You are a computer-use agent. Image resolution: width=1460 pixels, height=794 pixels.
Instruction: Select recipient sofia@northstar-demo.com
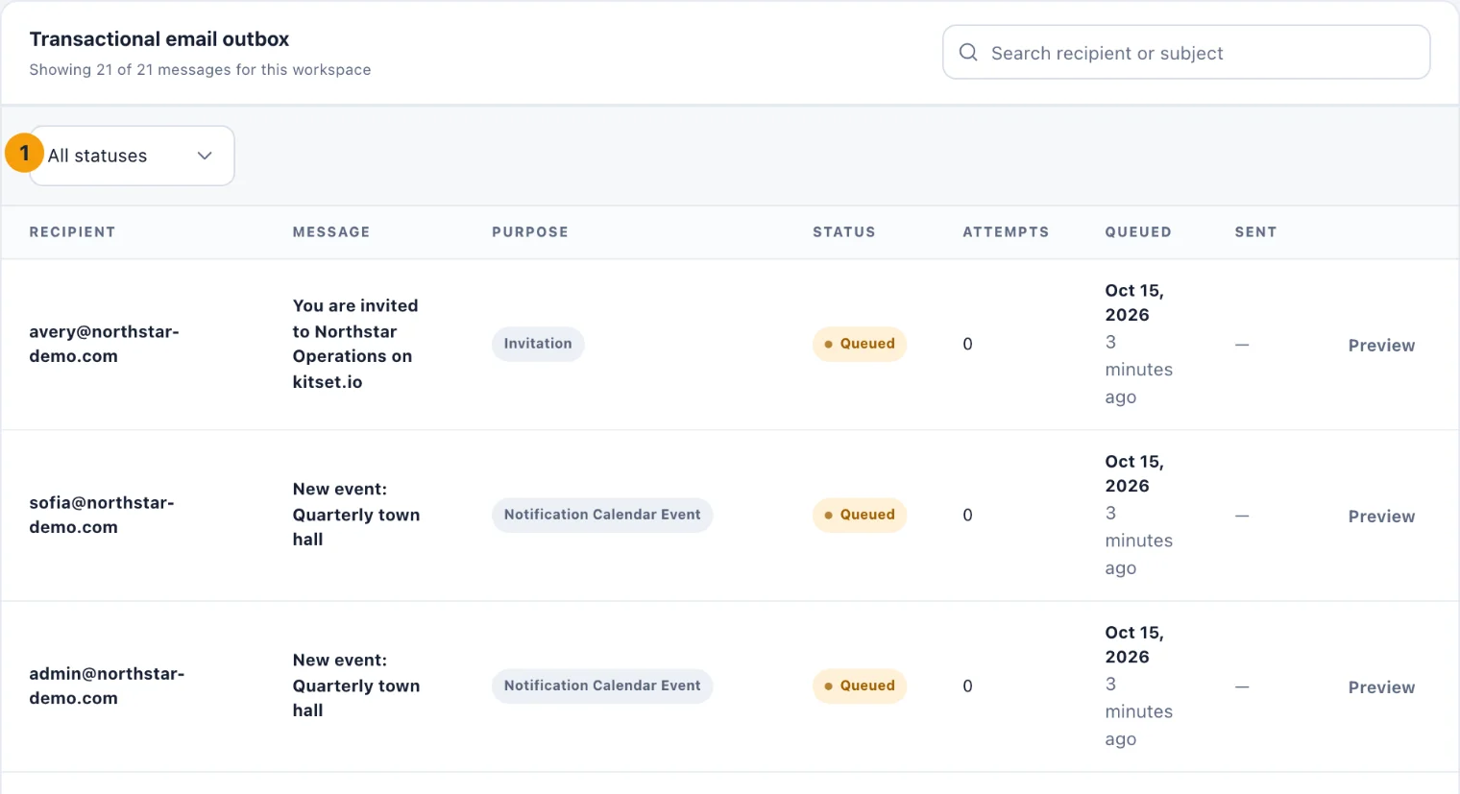coord(102,515)
